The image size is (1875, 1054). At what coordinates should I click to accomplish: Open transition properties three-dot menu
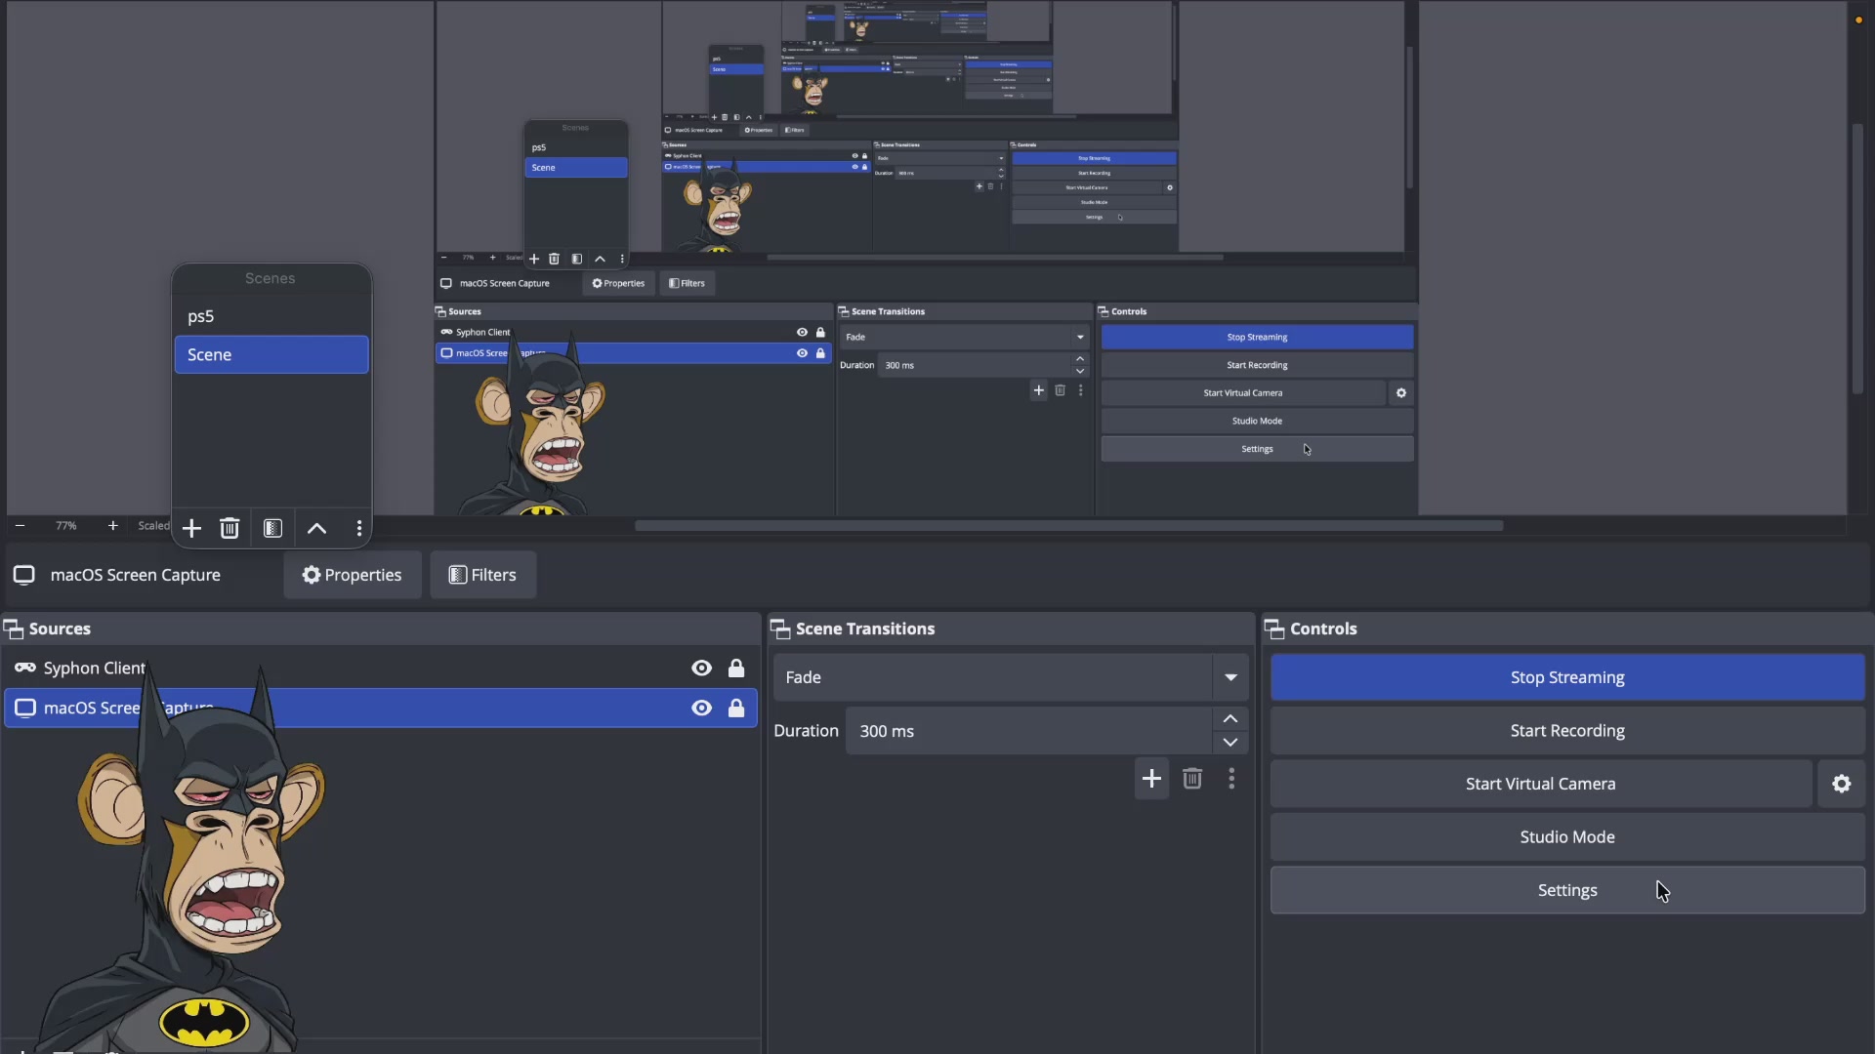pyautogui.click(x=1231, y=778)
